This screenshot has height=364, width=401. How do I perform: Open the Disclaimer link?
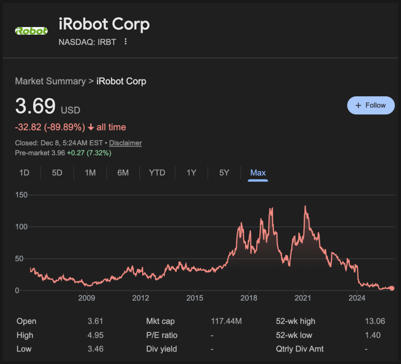(125, 143)
